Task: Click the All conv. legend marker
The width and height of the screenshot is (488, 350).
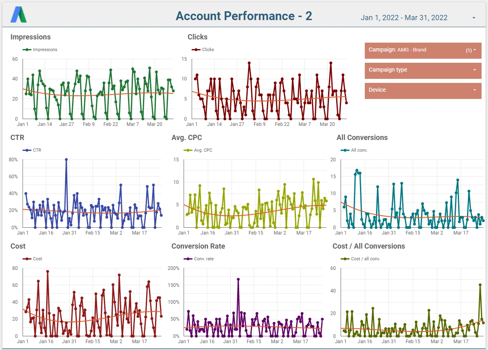Action: point(345,150)
